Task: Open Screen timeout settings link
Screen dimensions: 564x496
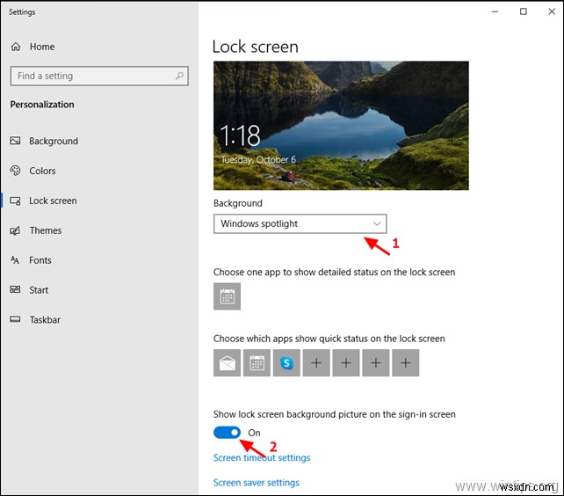Action: [x=262, y=458]
